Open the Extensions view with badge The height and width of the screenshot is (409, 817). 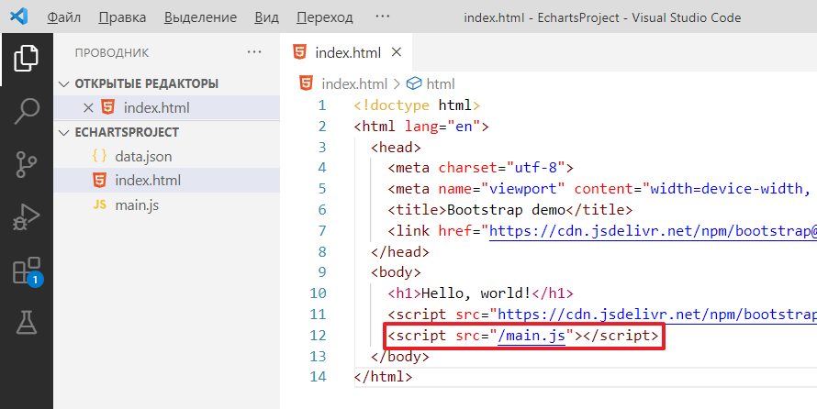point(26,271)
